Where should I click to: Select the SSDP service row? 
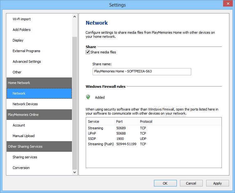point(154,139)
